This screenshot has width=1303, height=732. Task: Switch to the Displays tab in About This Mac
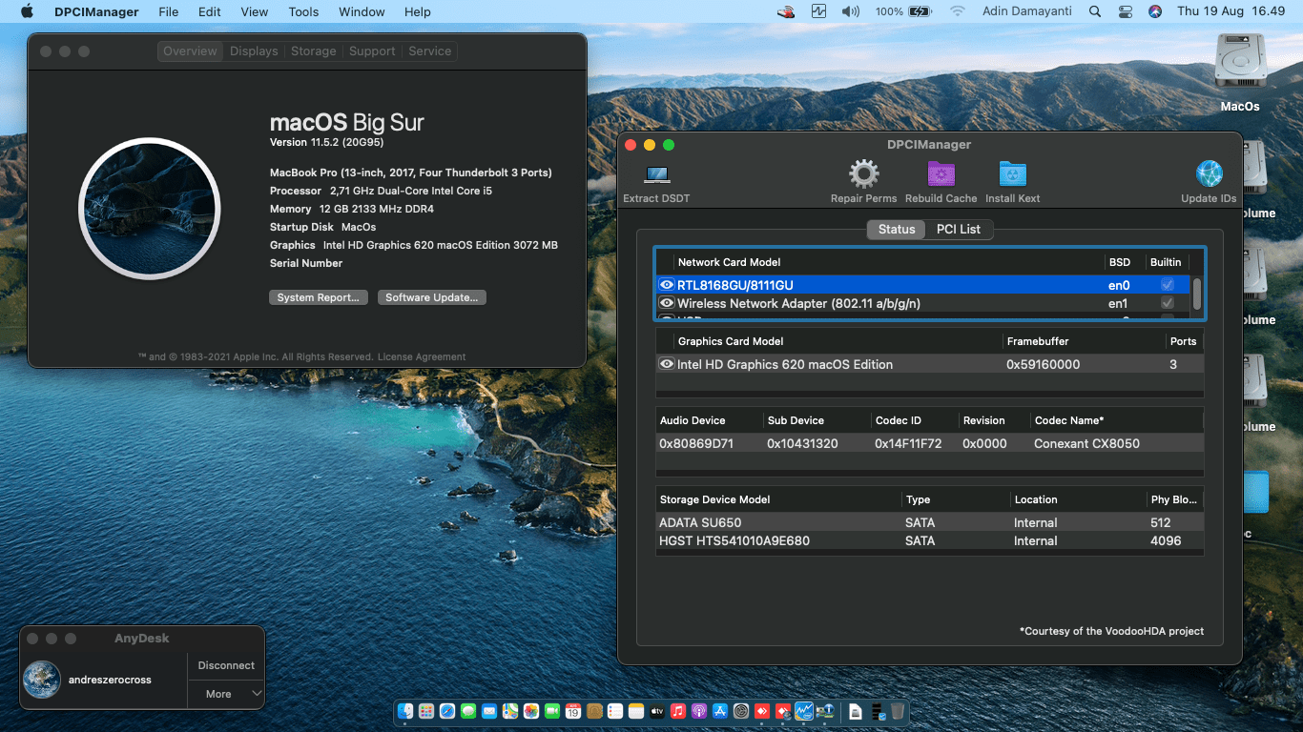(254, 51)
